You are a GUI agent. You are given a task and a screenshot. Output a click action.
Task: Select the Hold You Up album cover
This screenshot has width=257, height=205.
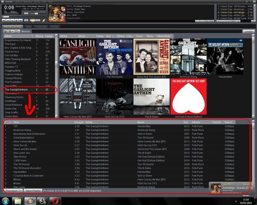[114, 97]
